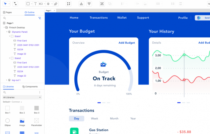This screenshot has width=210, height=134.
Task: Click Wallet in the top navigation
Action: point(122,18)
